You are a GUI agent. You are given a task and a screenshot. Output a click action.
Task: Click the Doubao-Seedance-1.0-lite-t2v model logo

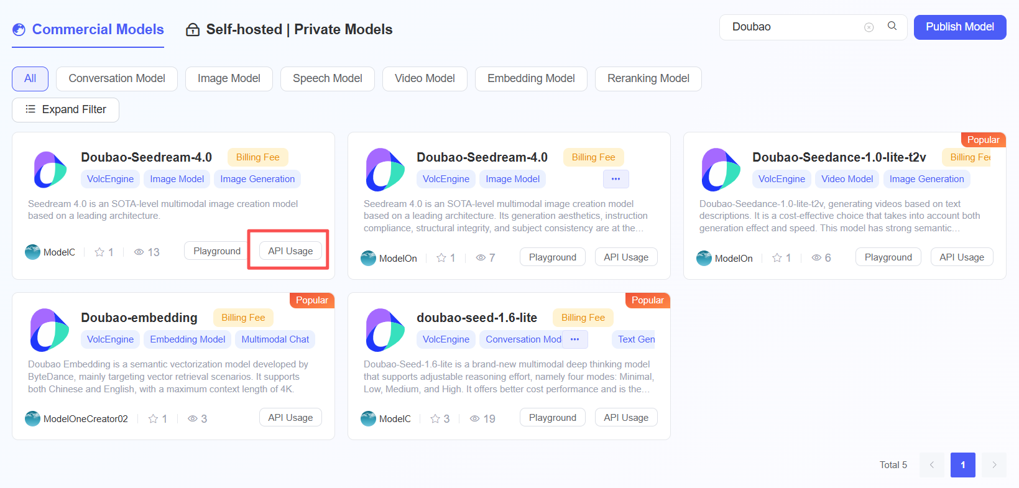[721, 169]
